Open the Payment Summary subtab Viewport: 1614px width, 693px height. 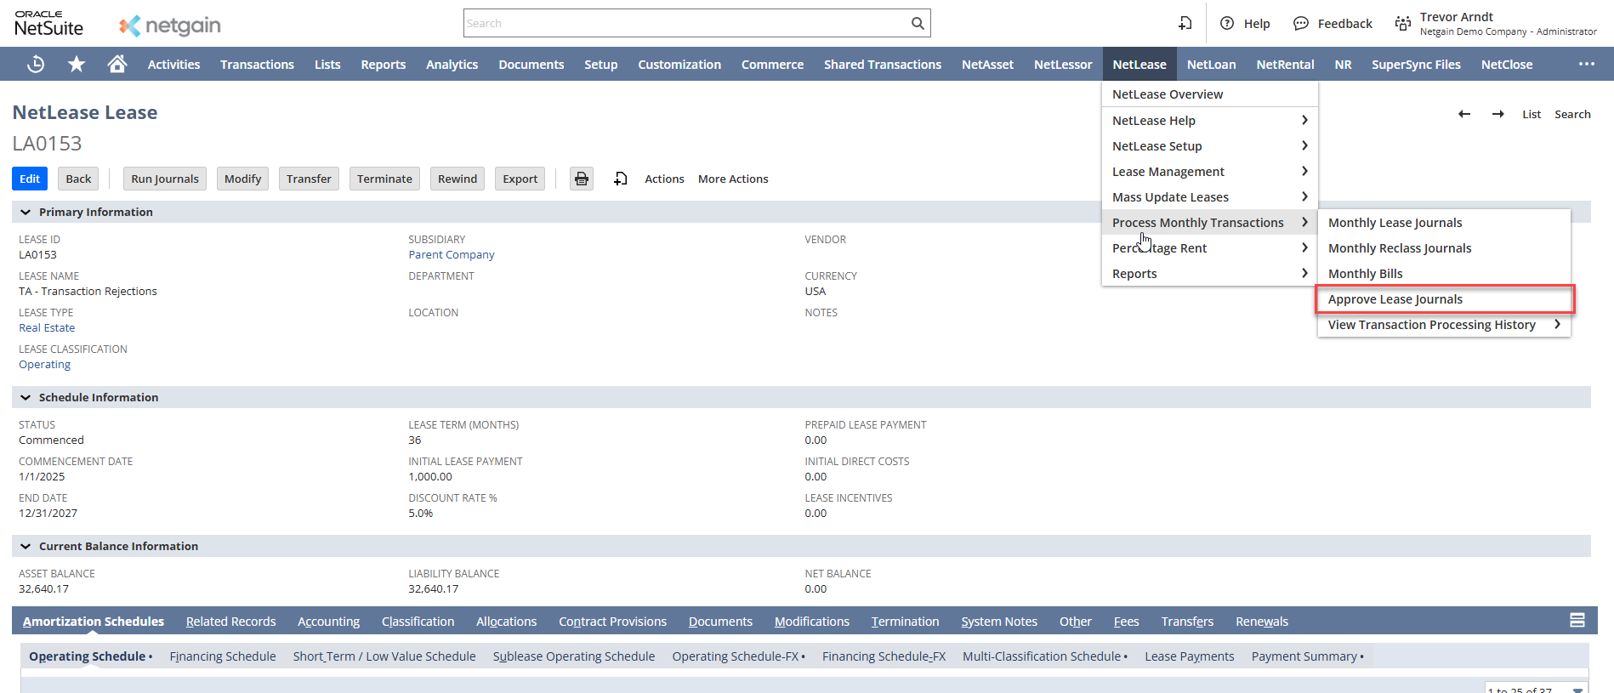click(1306, 656)
